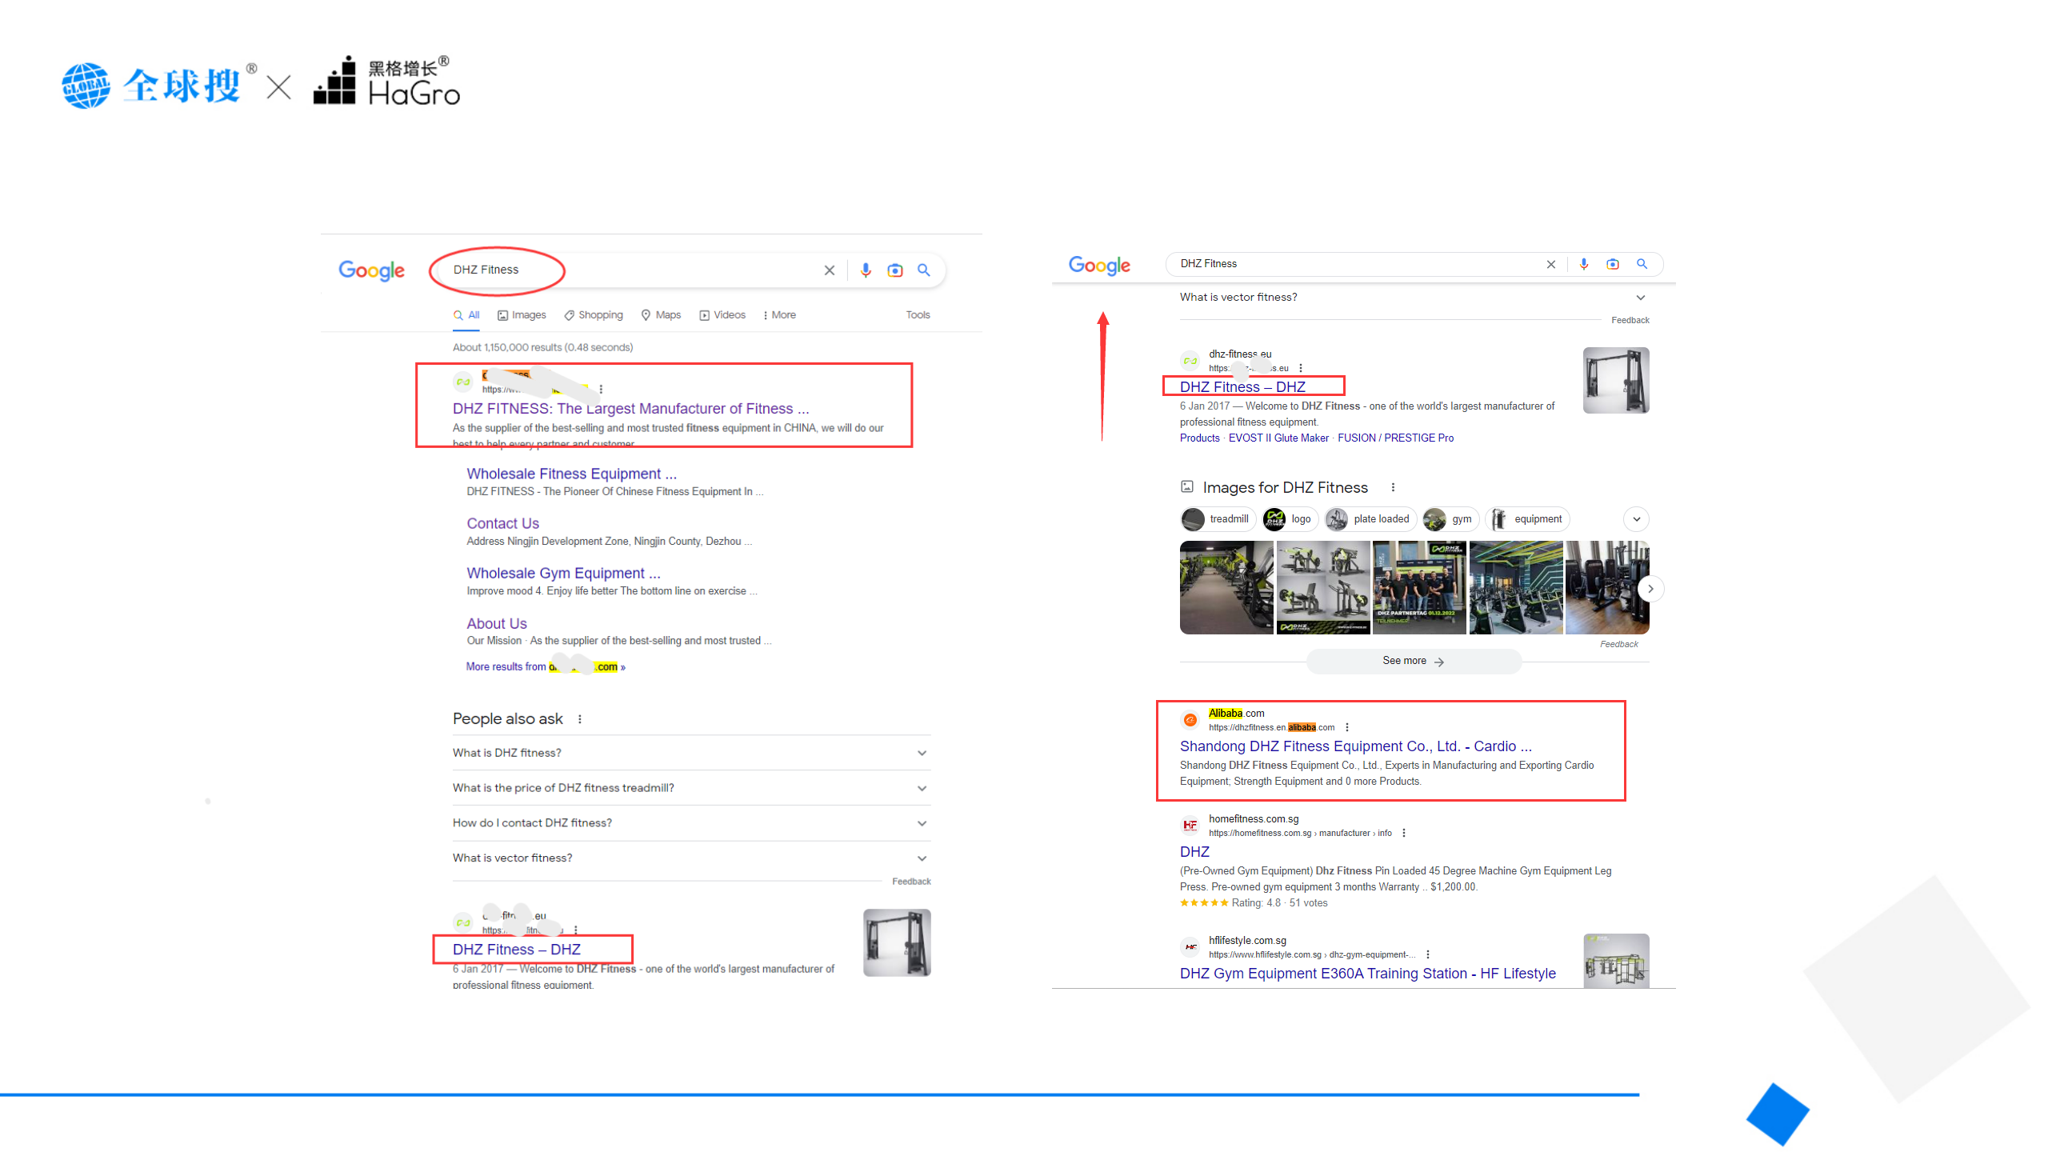2048x1152 pixels.
Task: Expand What is vector fitness on right page
Action: pyautogui.click(x=1414, y=298)
